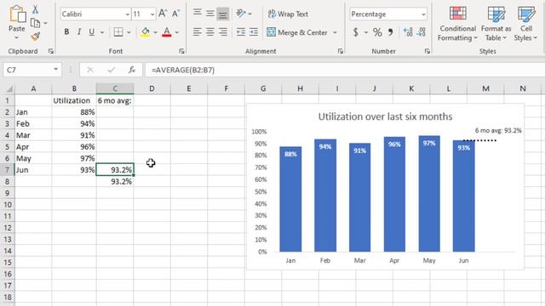Select cell C8 showing 93.2%
This screenshot has width=545, height=306.
[x=115, y=181]
